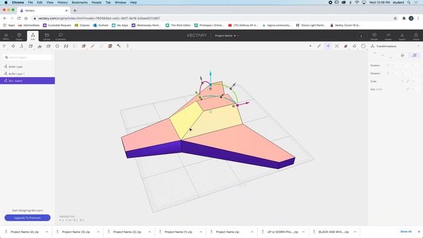
Task: Open the macOS File menu
Action: pos(30,3)
